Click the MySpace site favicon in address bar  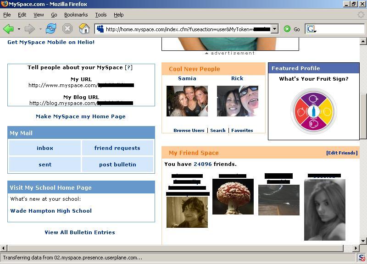(100, 29)
